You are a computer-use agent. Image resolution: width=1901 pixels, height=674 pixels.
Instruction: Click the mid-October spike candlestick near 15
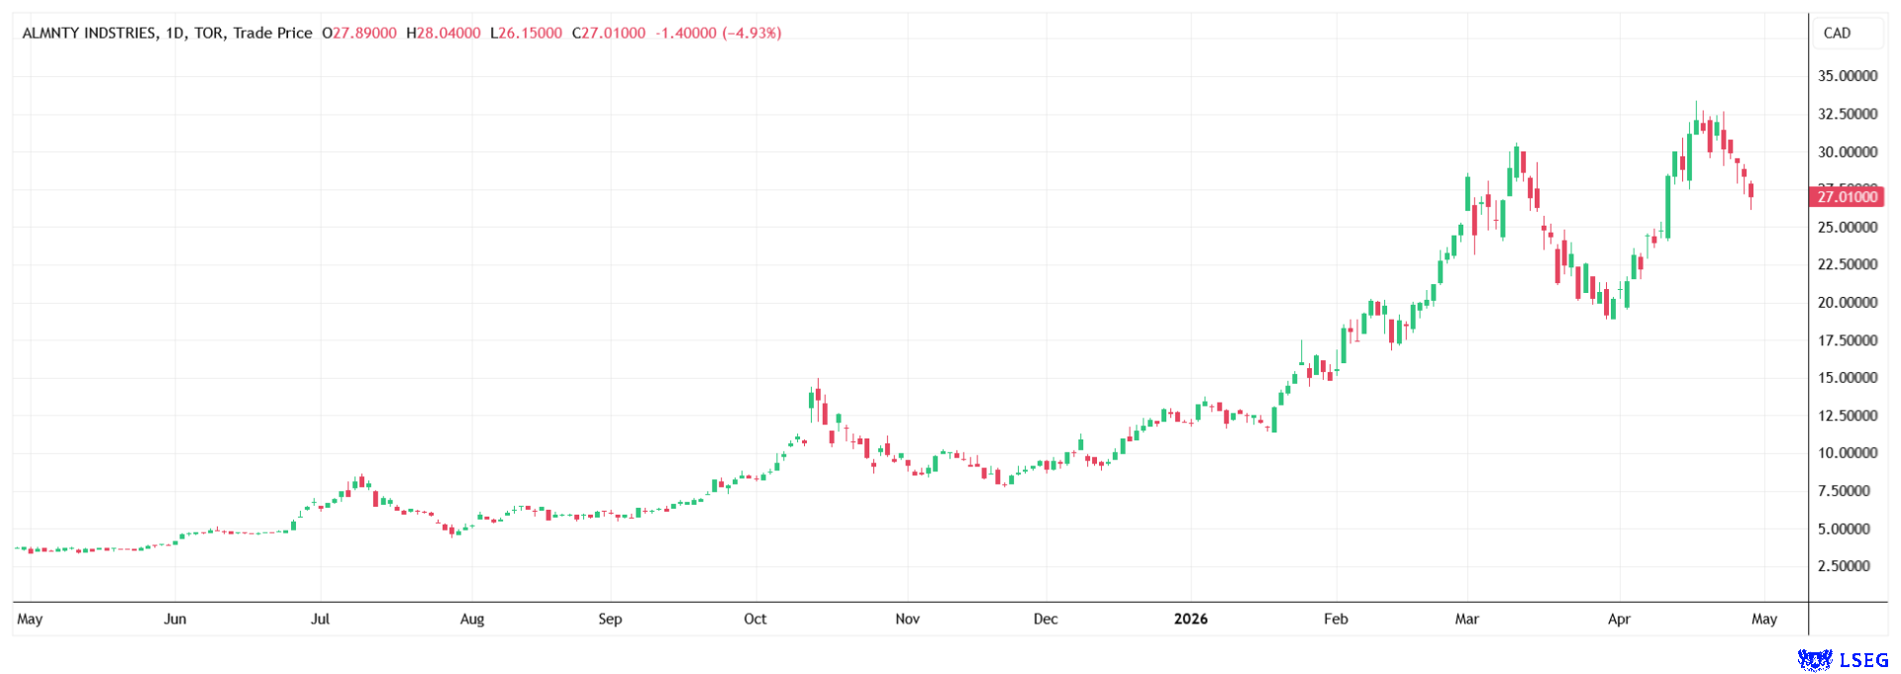tap(818, 398)
